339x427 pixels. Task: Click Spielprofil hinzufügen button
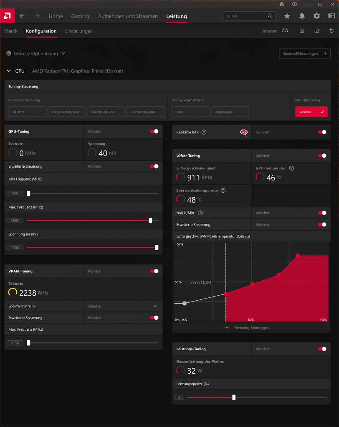[305, 53]
